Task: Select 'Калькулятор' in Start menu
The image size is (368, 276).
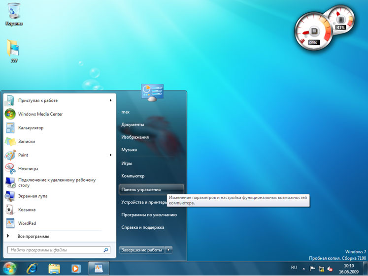Action: (31, 128)
